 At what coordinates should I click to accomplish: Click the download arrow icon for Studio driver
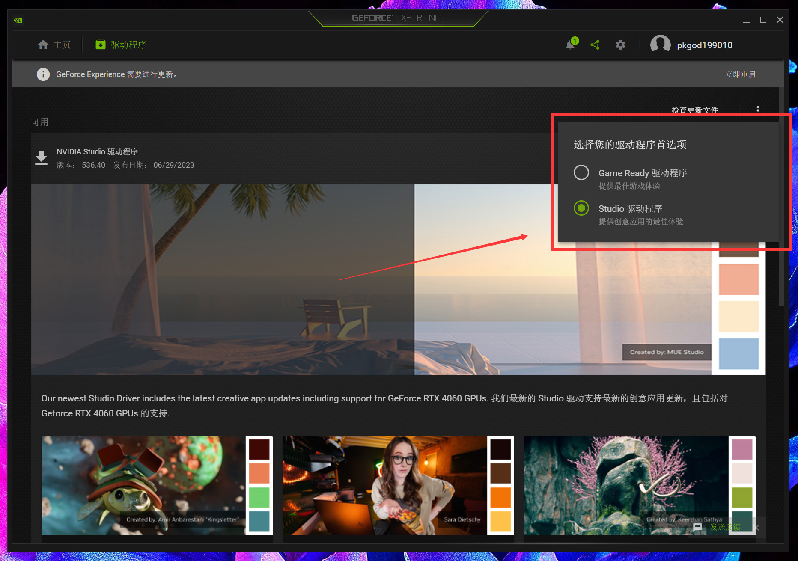pyautogui.click(x=41, y=158)
